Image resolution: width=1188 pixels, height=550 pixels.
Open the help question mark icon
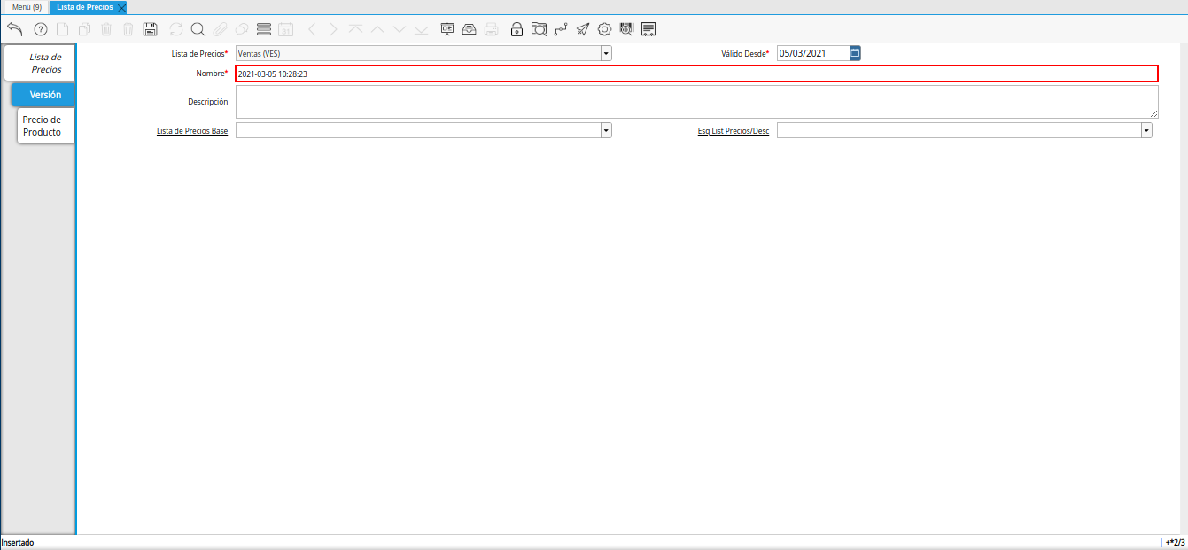click(x=40, y=29)
